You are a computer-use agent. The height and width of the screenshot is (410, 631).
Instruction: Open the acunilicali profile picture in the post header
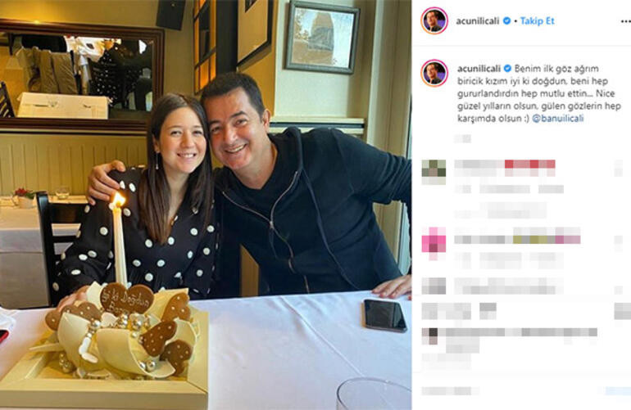click(x=434, y=20)
